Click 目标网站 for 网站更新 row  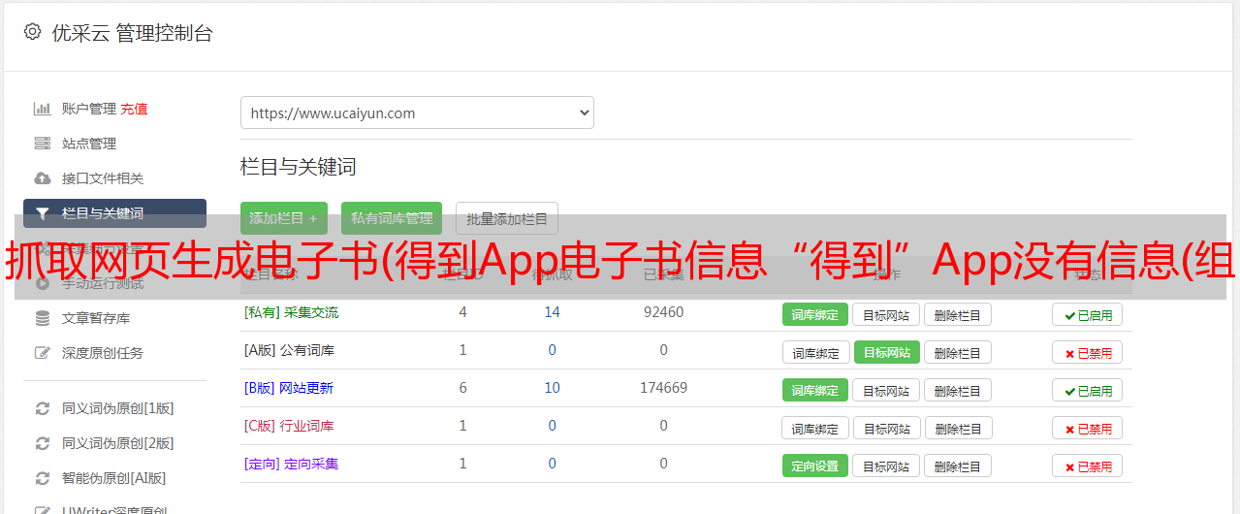(886, 390)
